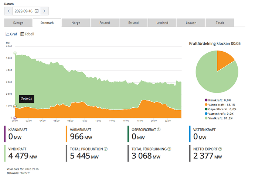Switch to the Estland tab

tap(133, 23)
